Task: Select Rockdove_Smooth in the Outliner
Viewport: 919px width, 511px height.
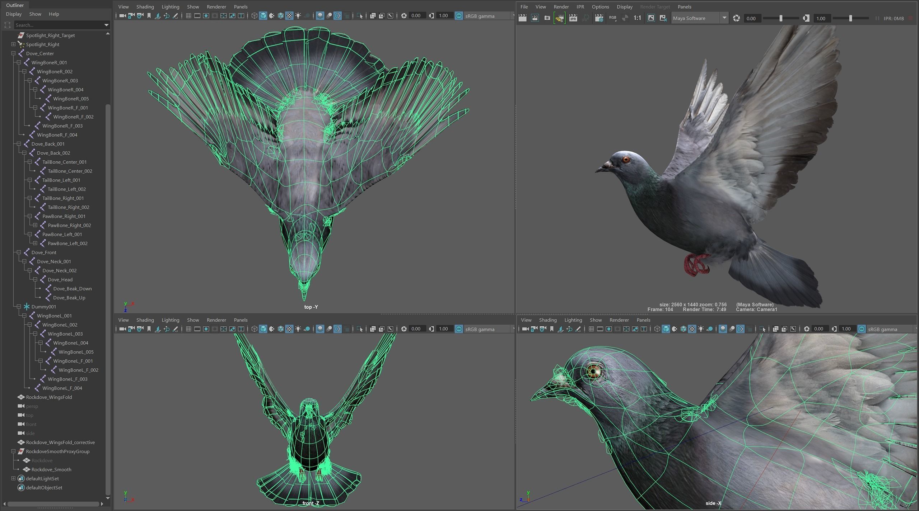Action: [51, 469]
